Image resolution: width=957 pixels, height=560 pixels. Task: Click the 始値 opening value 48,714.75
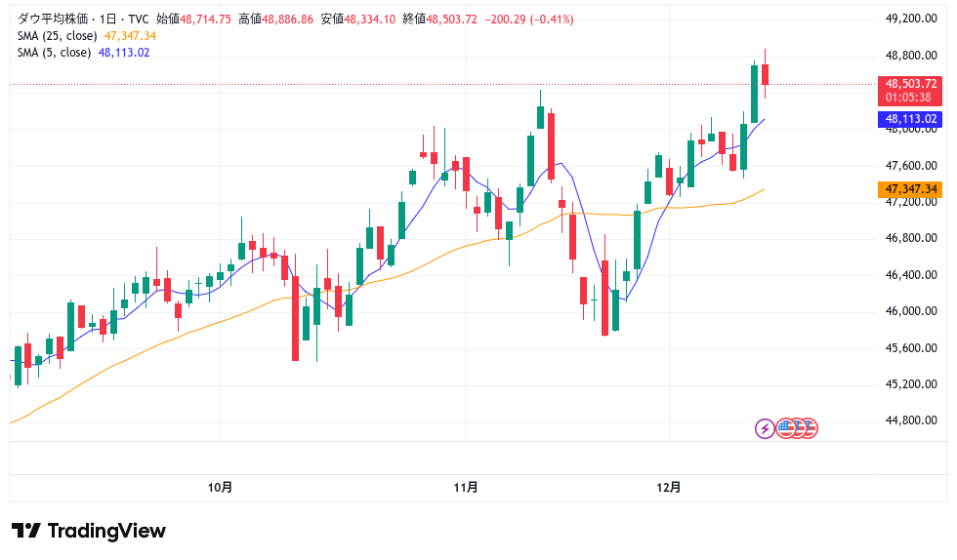(x=205, y=20)
